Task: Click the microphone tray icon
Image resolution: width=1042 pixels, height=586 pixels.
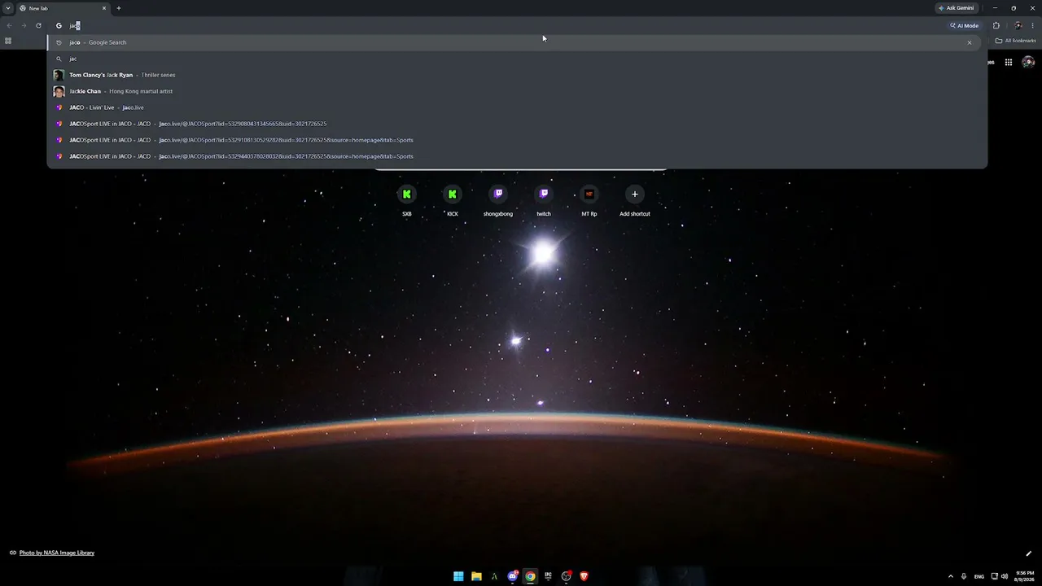Action: point(964,576)
